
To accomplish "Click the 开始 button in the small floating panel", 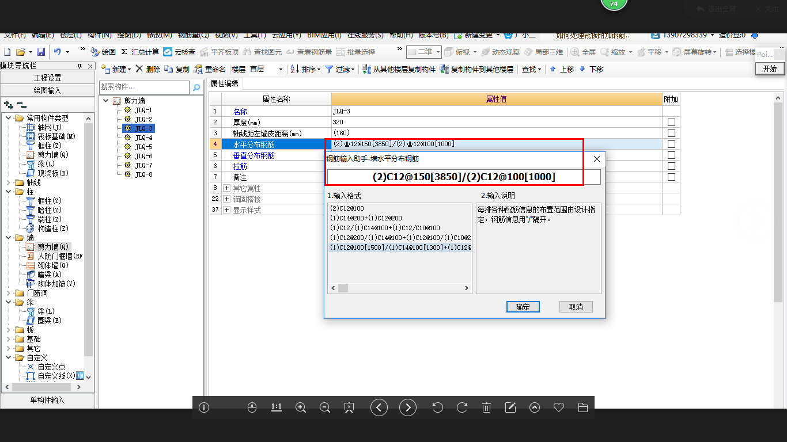I will [x=770, y=68].
